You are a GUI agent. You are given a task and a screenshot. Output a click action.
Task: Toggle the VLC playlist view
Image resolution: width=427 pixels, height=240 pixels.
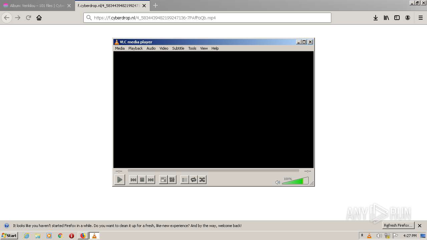click(x=185, y=180)
